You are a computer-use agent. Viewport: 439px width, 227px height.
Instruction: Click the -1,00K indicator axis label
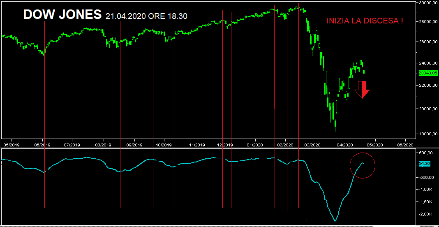coord(426,190)
